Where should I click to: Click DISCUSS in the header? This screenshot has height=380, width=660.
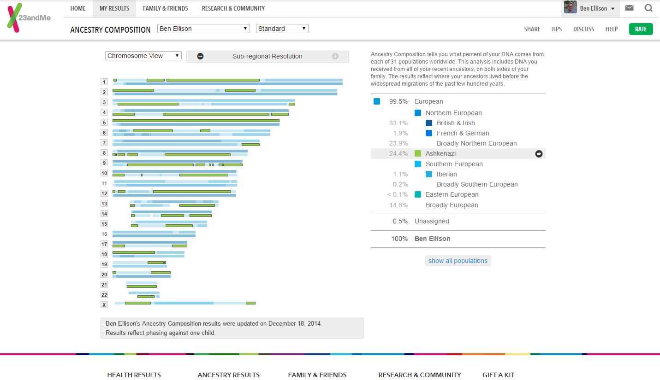584,29
